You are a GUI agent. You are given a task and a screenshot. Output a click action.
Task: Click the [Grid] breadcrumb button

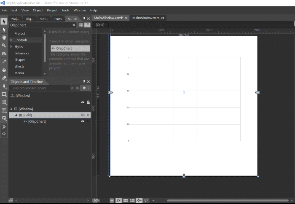tap(100, 24)
